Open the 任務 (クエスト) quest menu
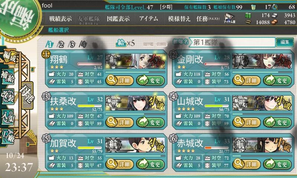This screenshot has width=297, height=178. [208, 19]
